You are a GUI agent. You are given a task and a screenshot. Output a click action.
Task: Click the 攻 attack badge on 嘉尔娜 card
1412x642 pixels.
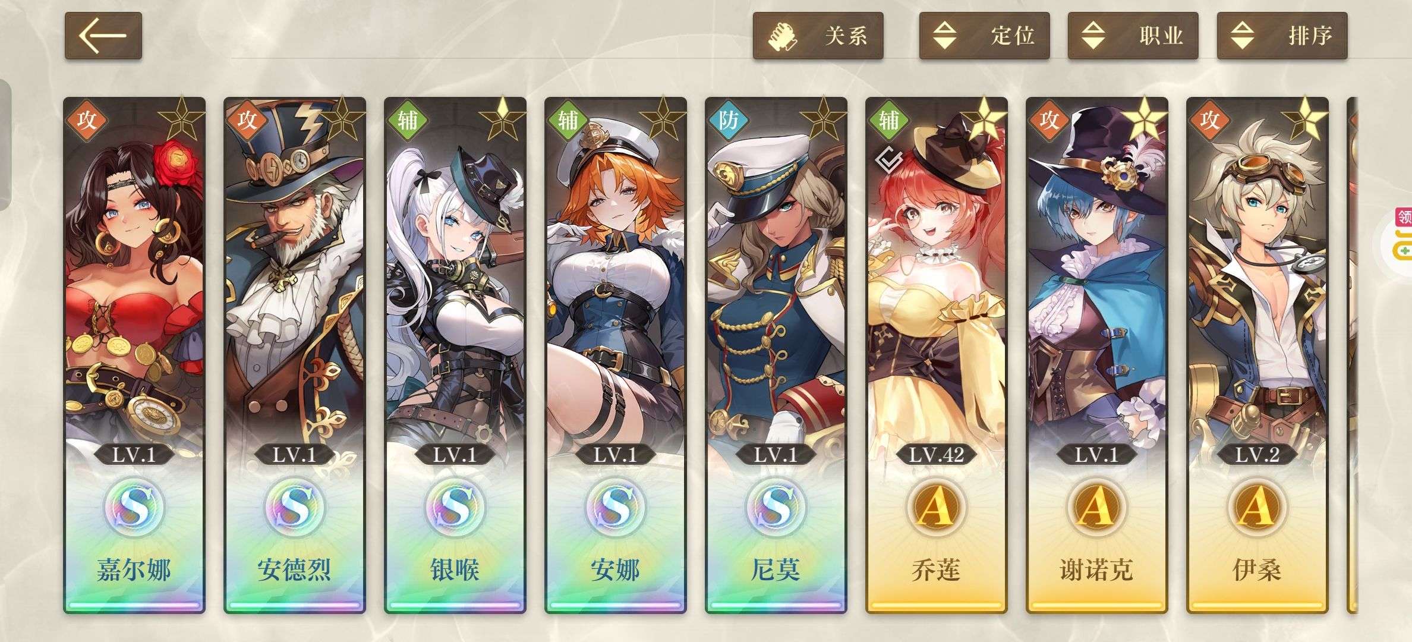coord(87,120)
